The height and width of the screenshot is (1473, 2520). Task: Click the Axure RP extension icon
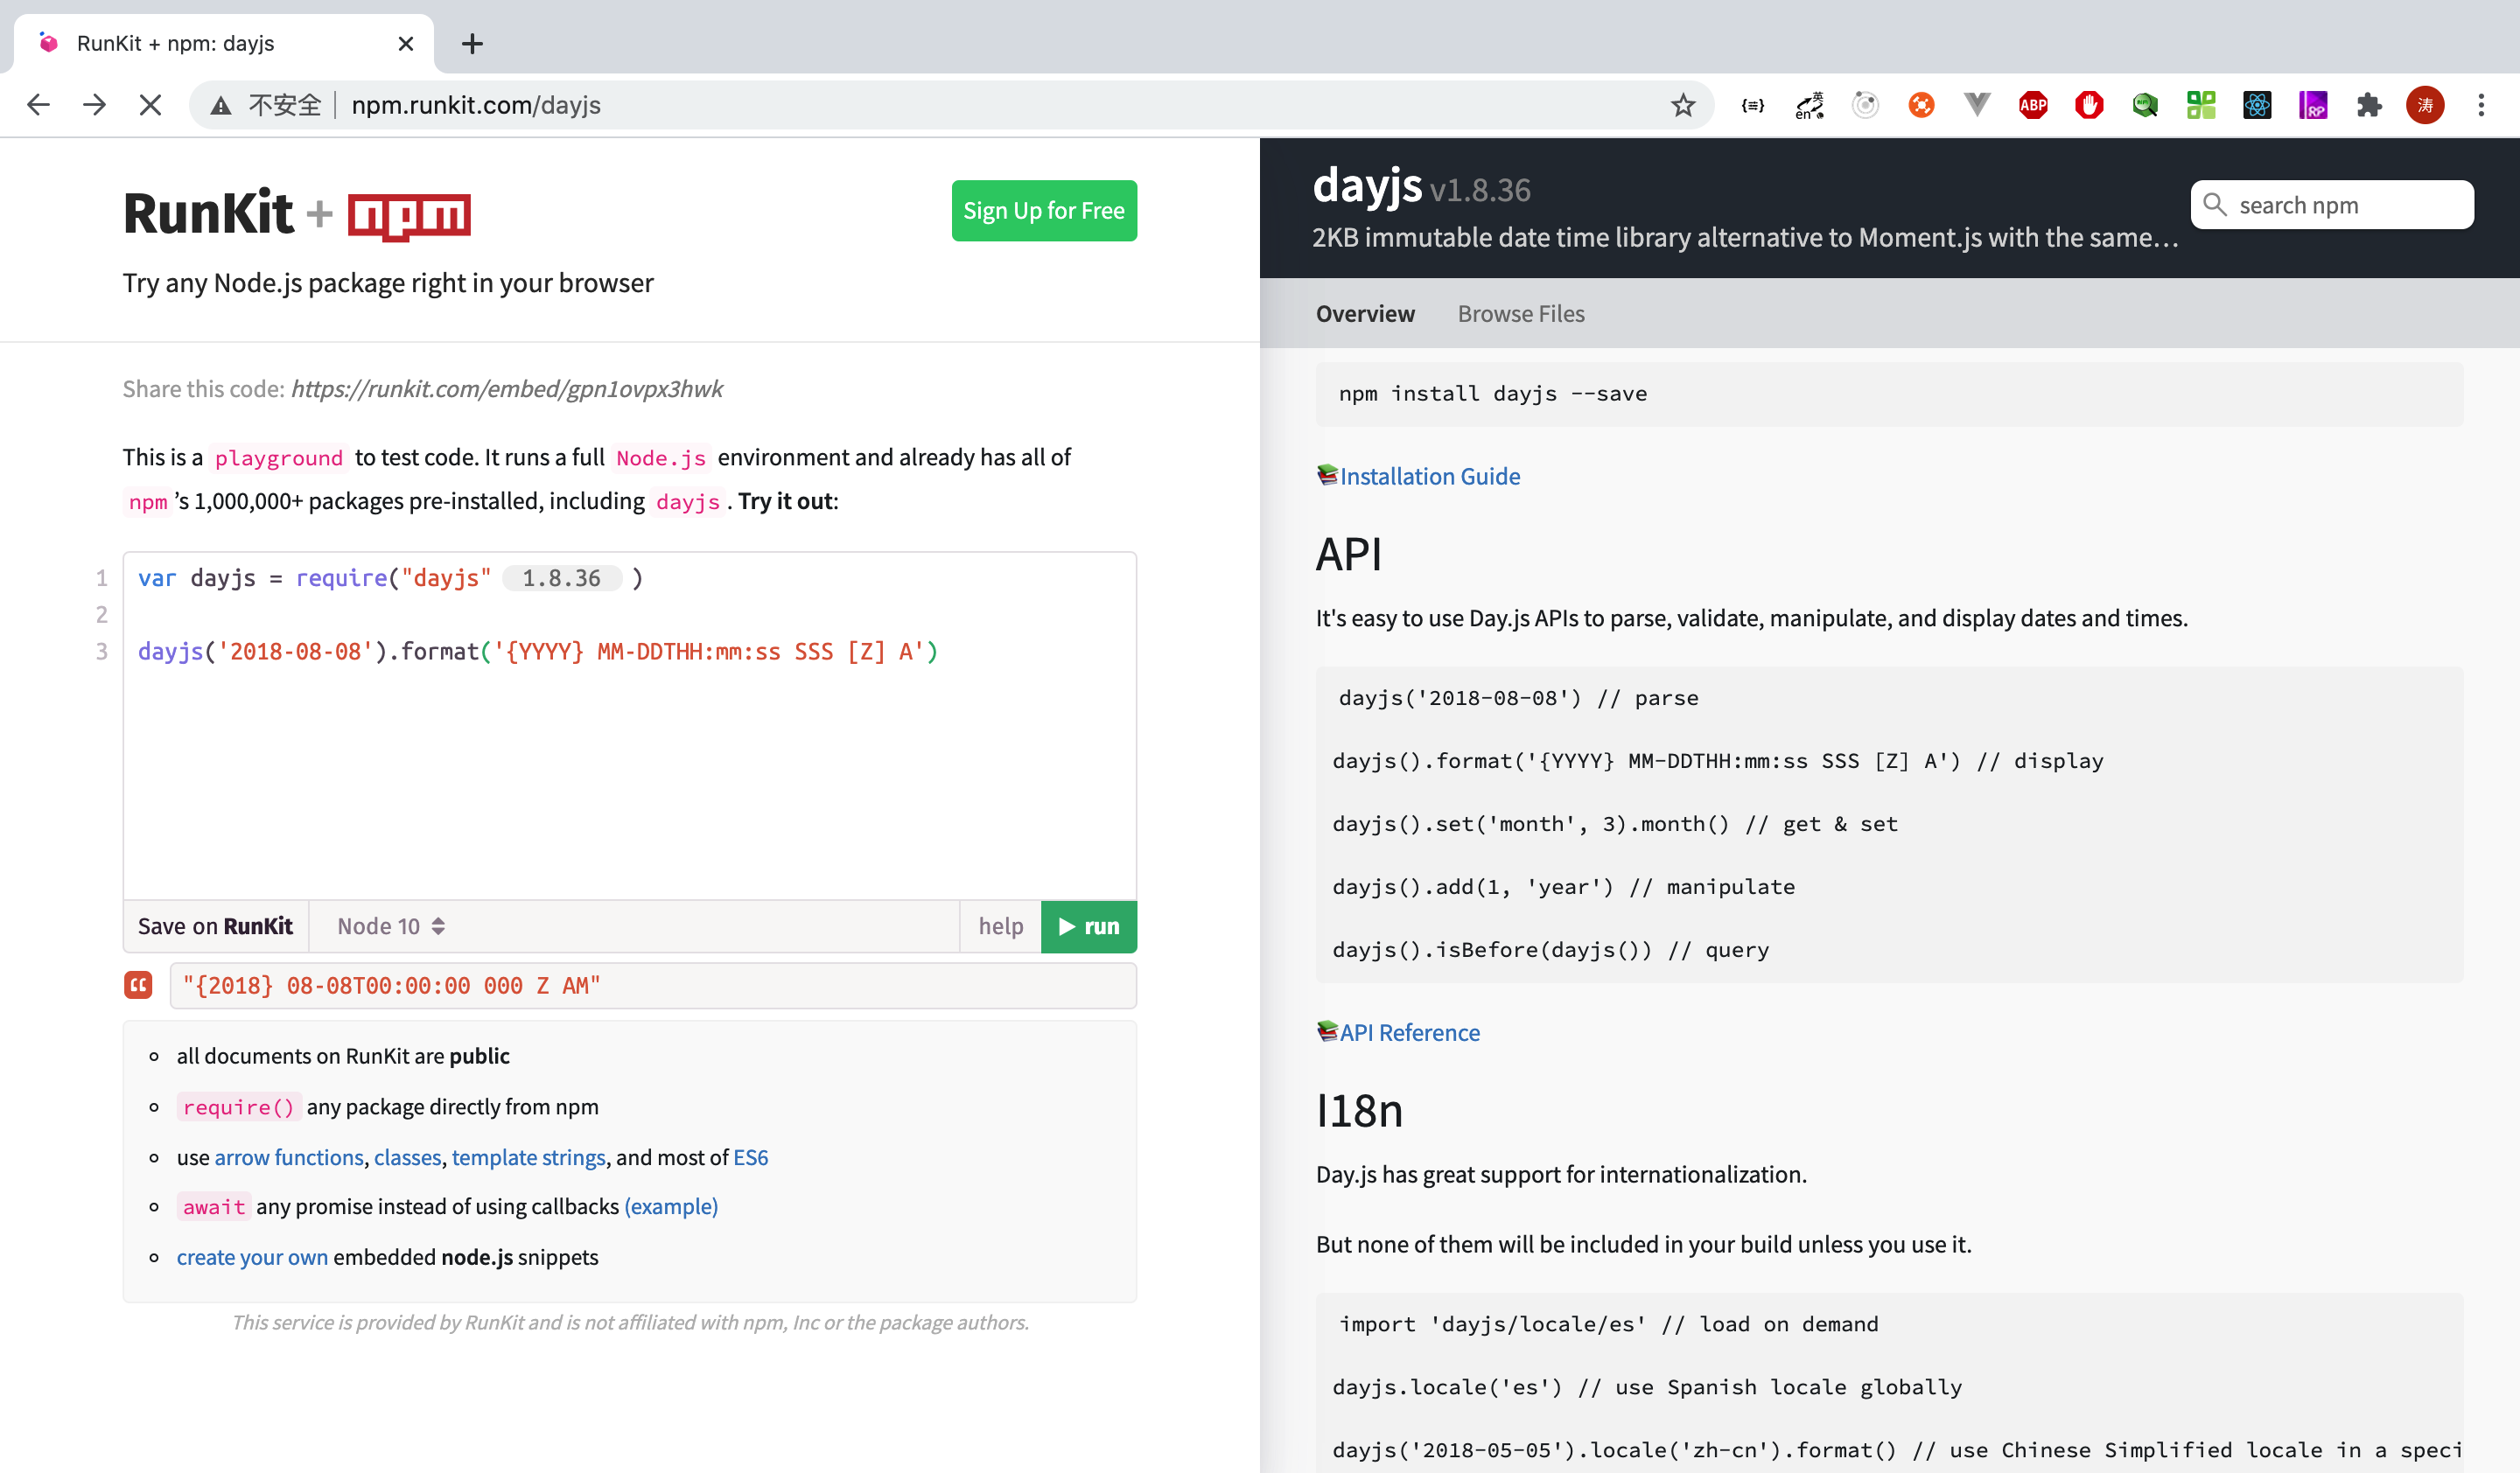(x=2312, y=105)
